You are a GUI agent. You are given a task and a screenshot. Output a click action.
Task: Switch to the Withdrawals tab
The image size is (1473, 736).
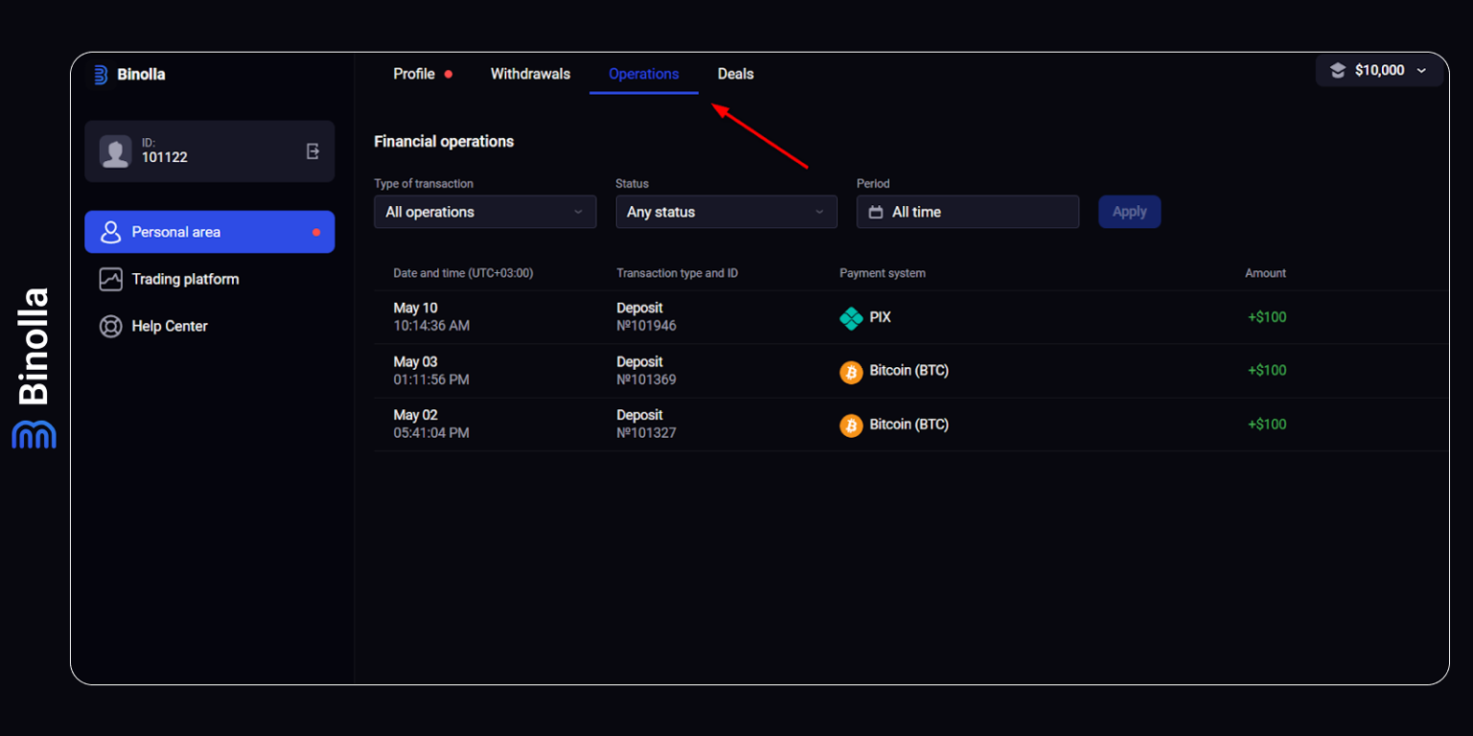(529, 74)
